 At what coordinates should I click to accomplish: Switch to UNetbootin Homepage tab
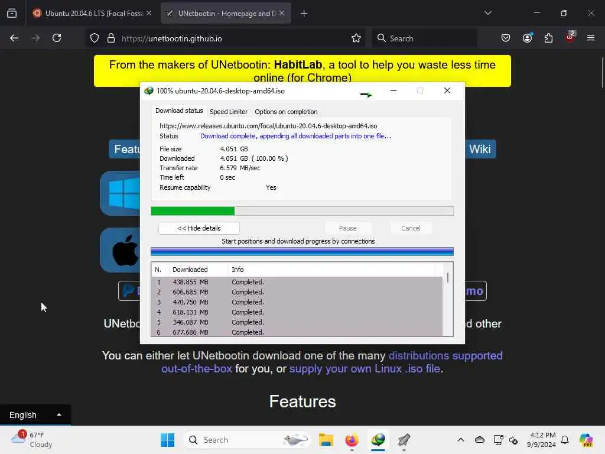click(x=226, y=14)
